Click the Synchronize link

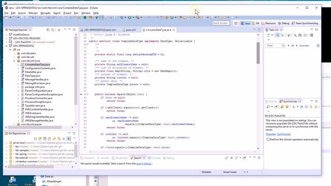click(284, 134)
